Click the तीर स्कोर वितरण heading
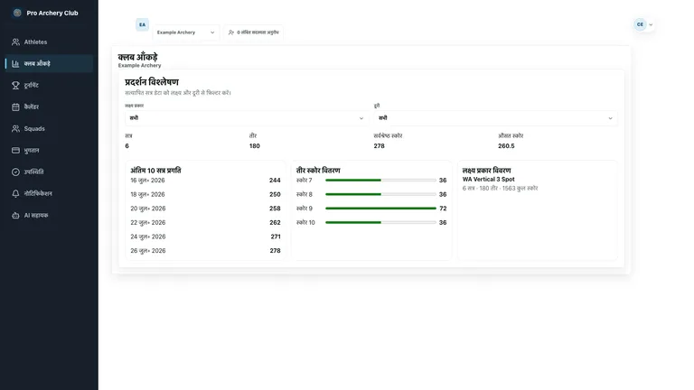Viewport: 694px width, 390px height. pyautogui.click(x=318, y=171)
